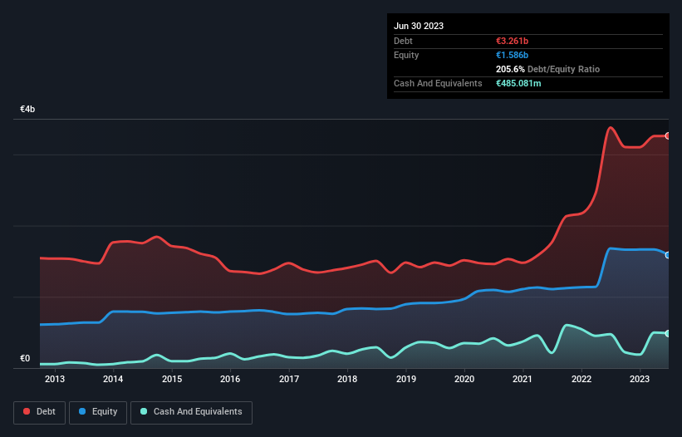Toggle Cash And Equivalents legend button
The image size is (682, 437).
191,412
